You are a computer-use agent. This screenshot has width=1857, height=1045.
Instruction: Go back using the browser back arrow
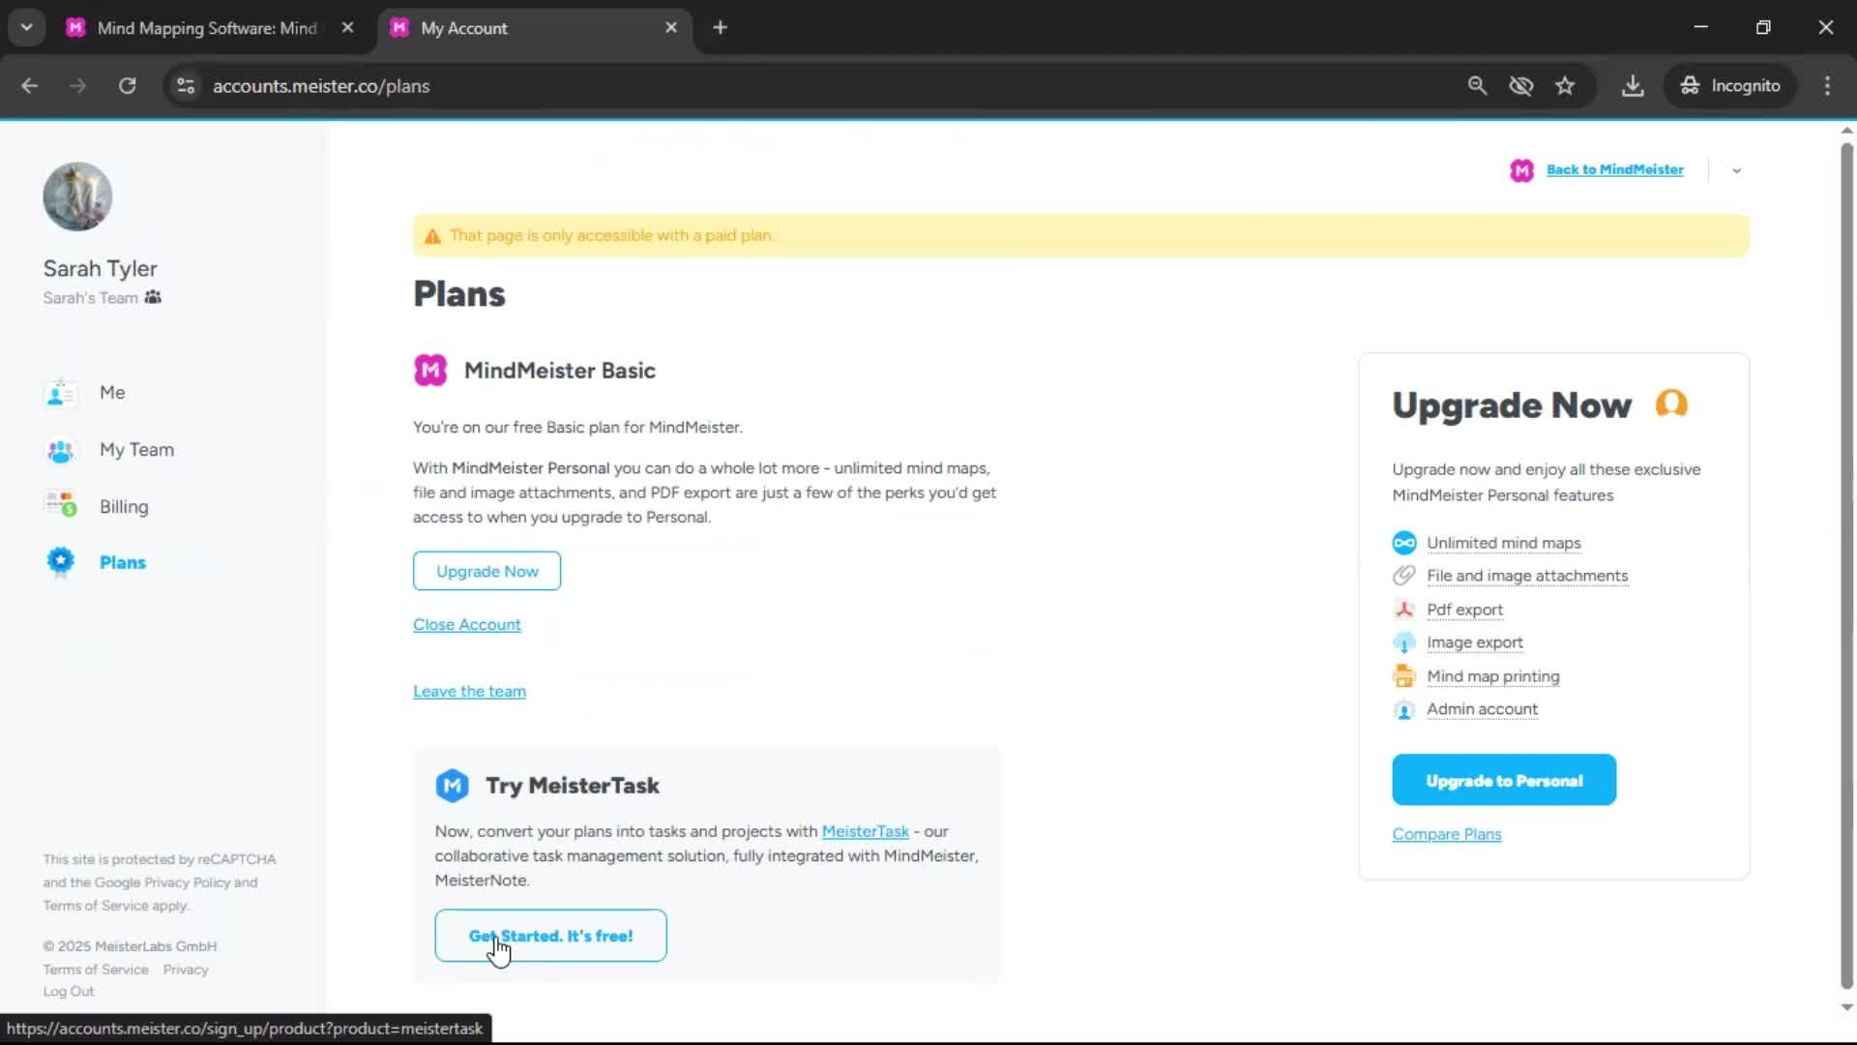point(29,86)
